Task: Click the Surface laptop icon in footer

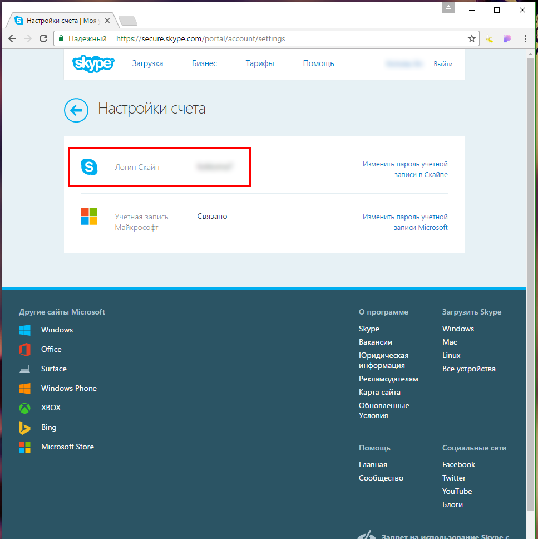Action: point(24,369)
